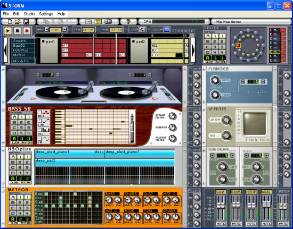Click the New file icon in toolbar

10,22
